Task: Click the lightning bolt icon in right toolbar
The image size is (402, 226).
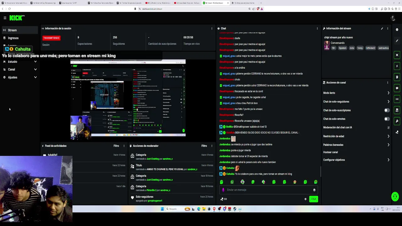Action: [x=397, y=66]
